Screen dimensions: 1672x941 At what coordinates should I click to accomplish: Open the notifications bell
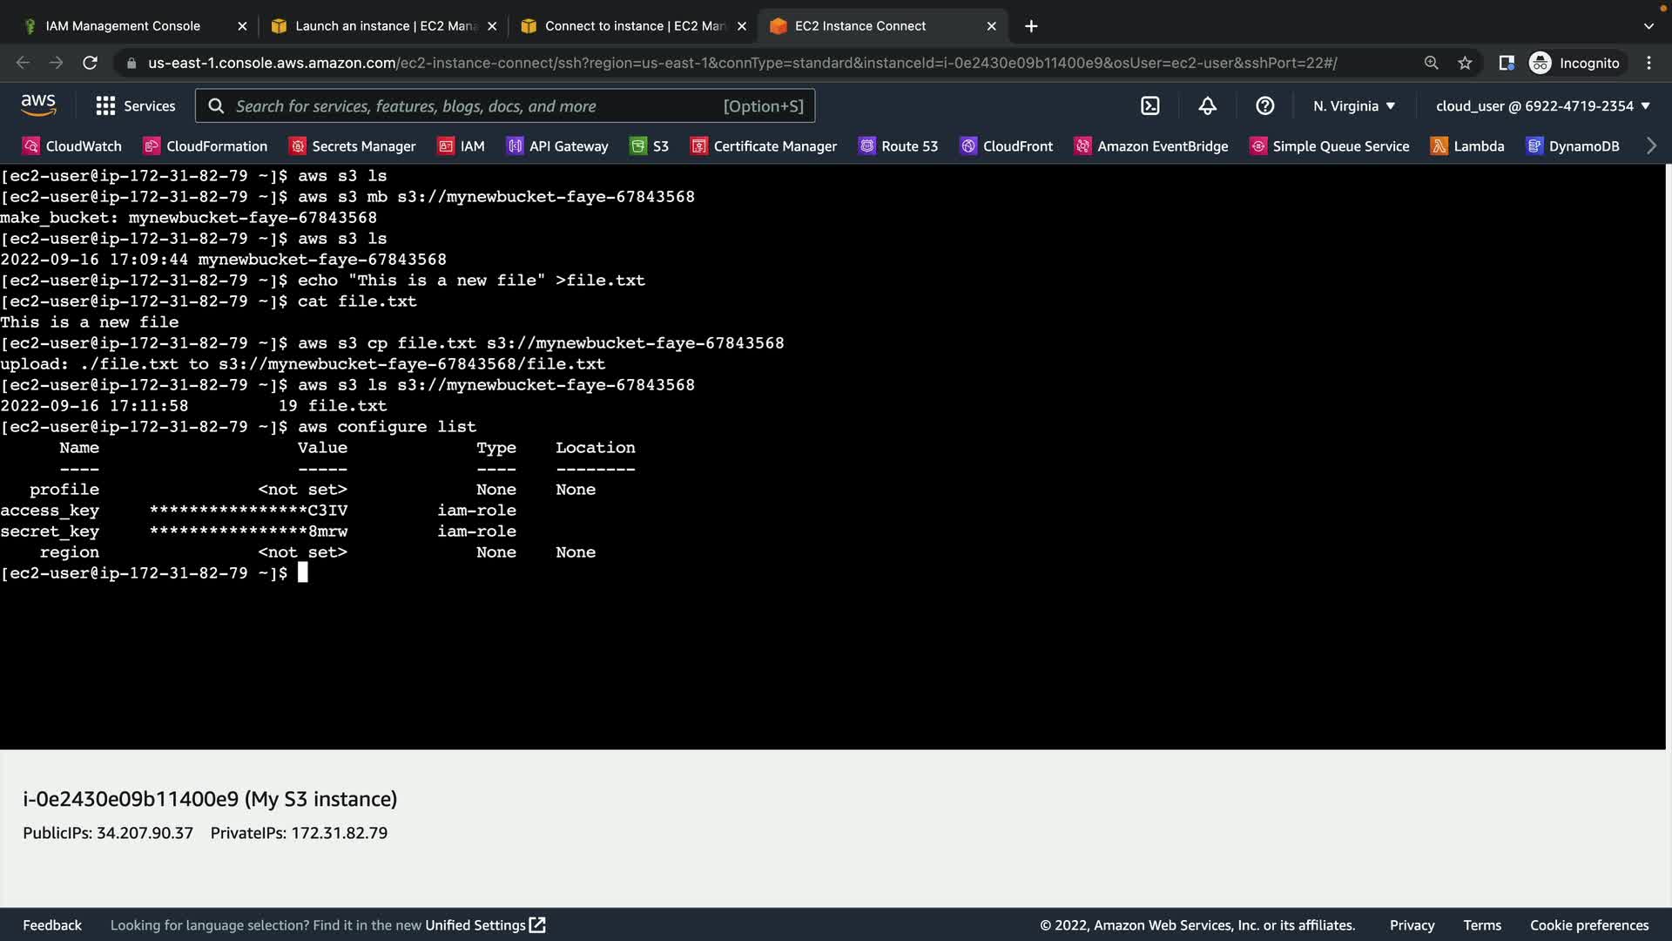pyautogui.click(x=1207, y=106)
